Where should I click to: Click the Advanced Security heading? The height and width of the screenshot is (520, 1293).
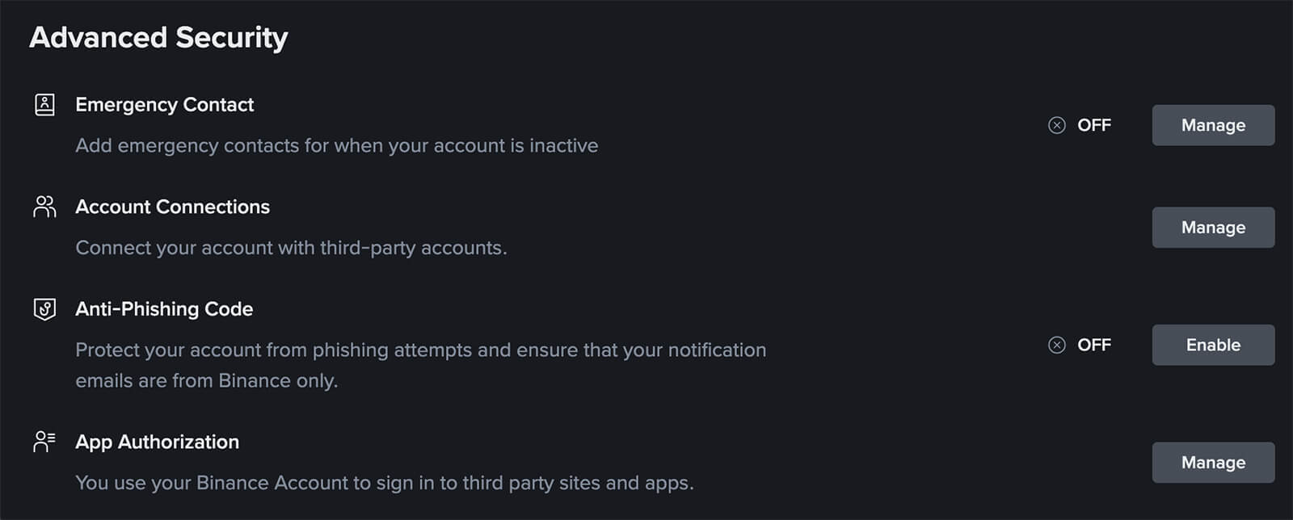pos(158,37)
